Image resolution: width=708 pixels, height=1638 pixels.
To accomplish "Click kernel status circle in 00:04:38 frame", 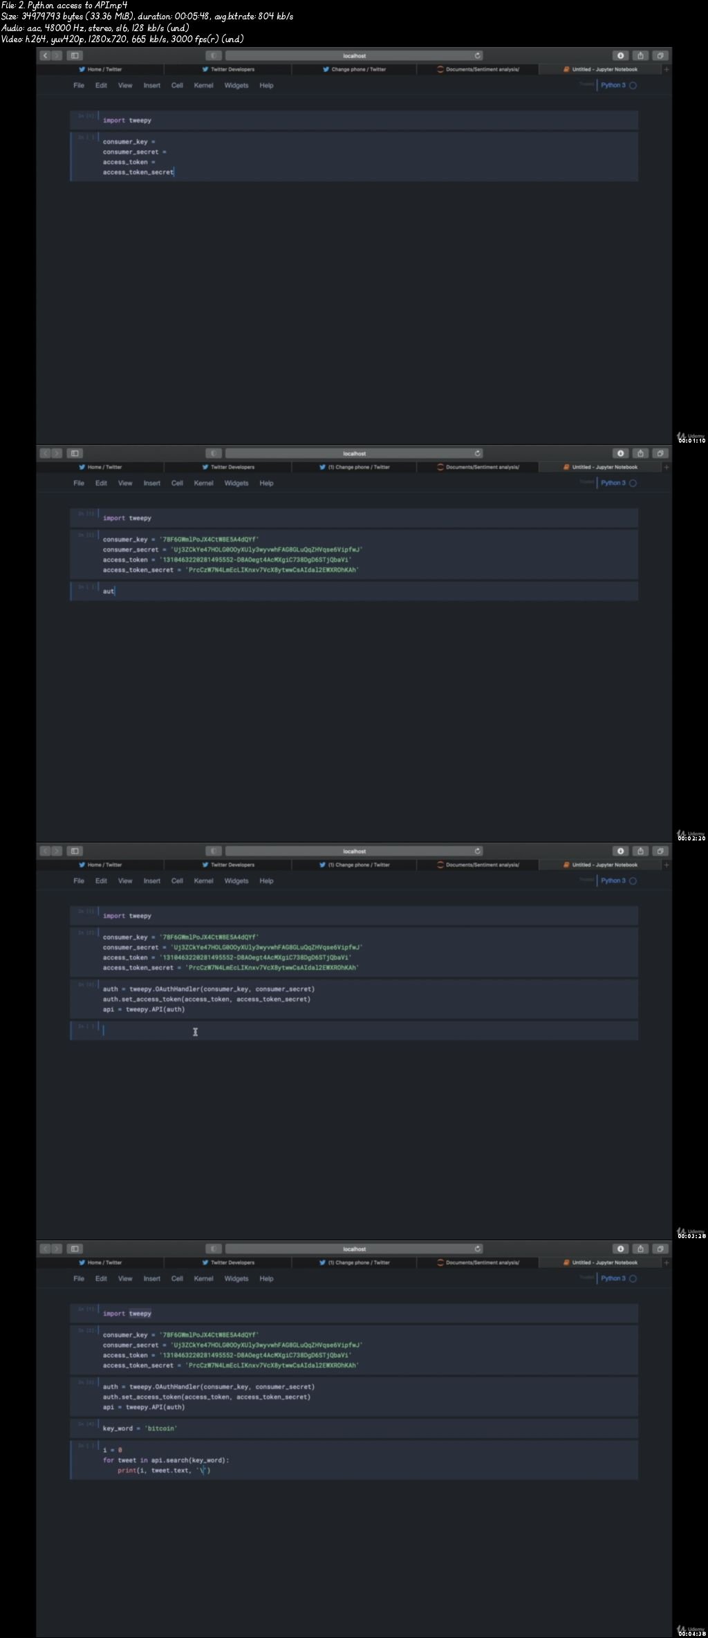I will click(x=633, y=1279).
